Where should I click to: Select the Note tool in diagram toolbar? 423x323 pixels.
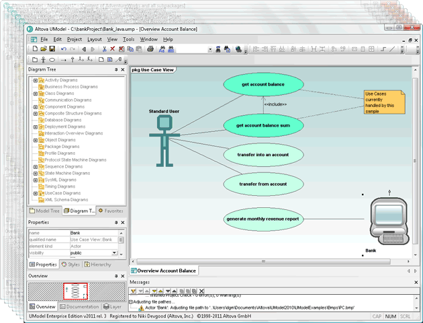pyautogui.click(x=101, y=60)
